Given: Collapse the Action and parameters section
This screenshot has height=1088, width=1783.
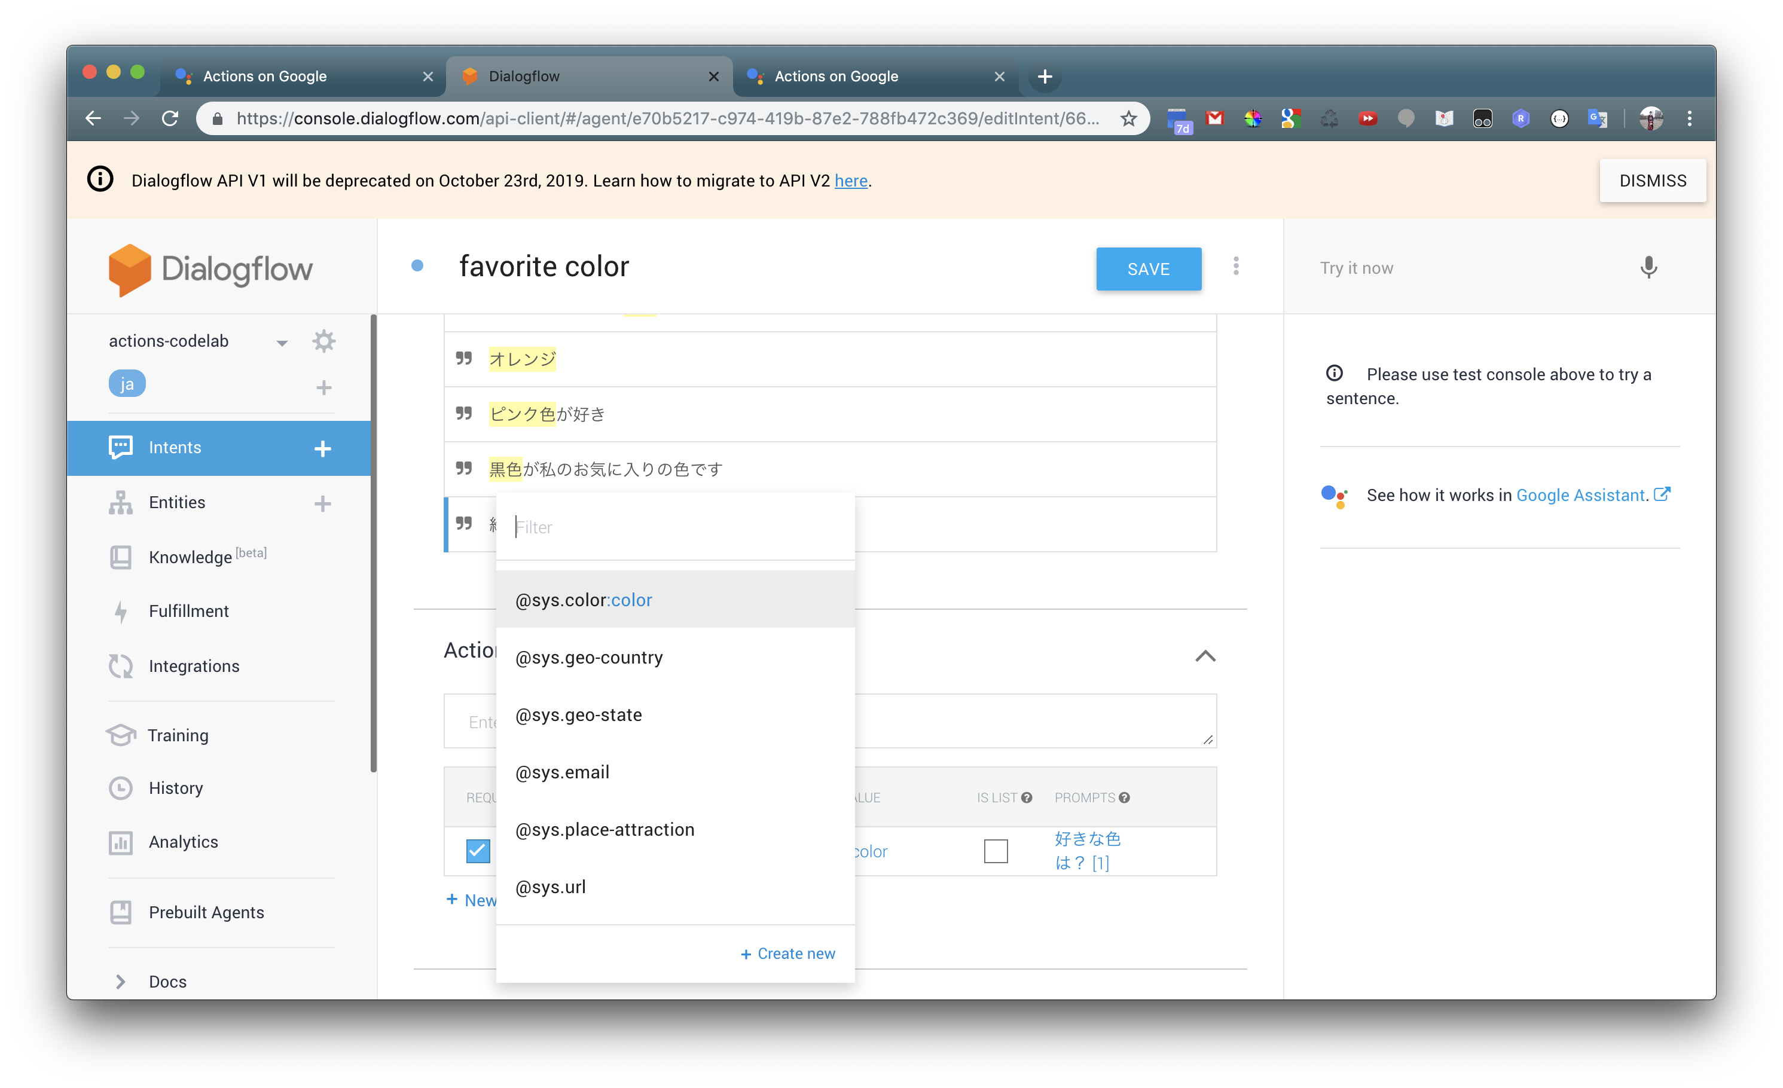Looking at the screenshot, I should (x=1205, y=656).
